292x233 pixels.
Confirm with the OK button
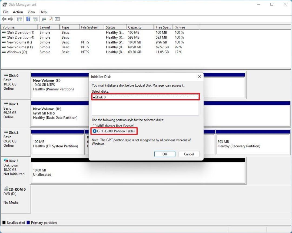(165, 154)
